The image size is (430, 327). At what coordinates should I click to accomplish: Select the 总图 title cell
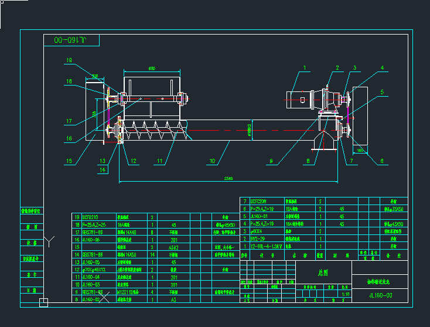coord(323,272)
